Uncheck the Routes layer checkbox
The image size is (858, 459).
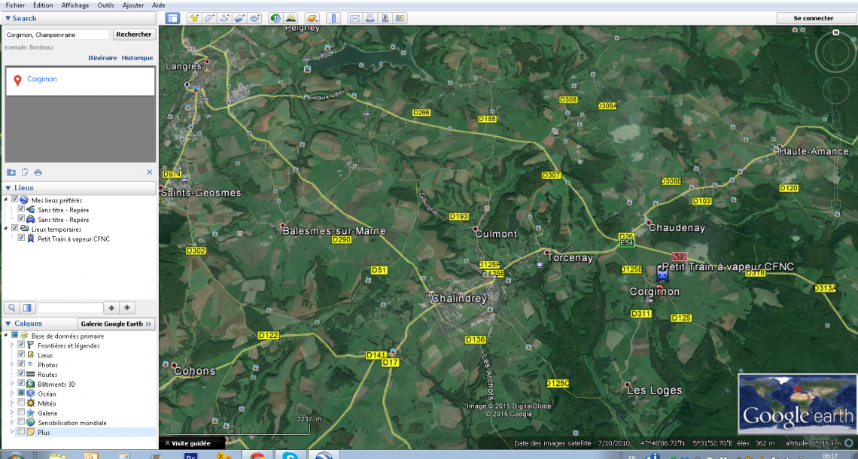[x=21, y=374]
